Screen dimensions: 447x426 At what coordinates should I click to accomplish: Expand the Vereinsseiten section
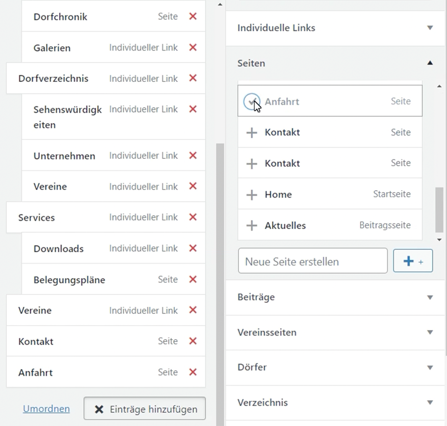tap(430, 332)
